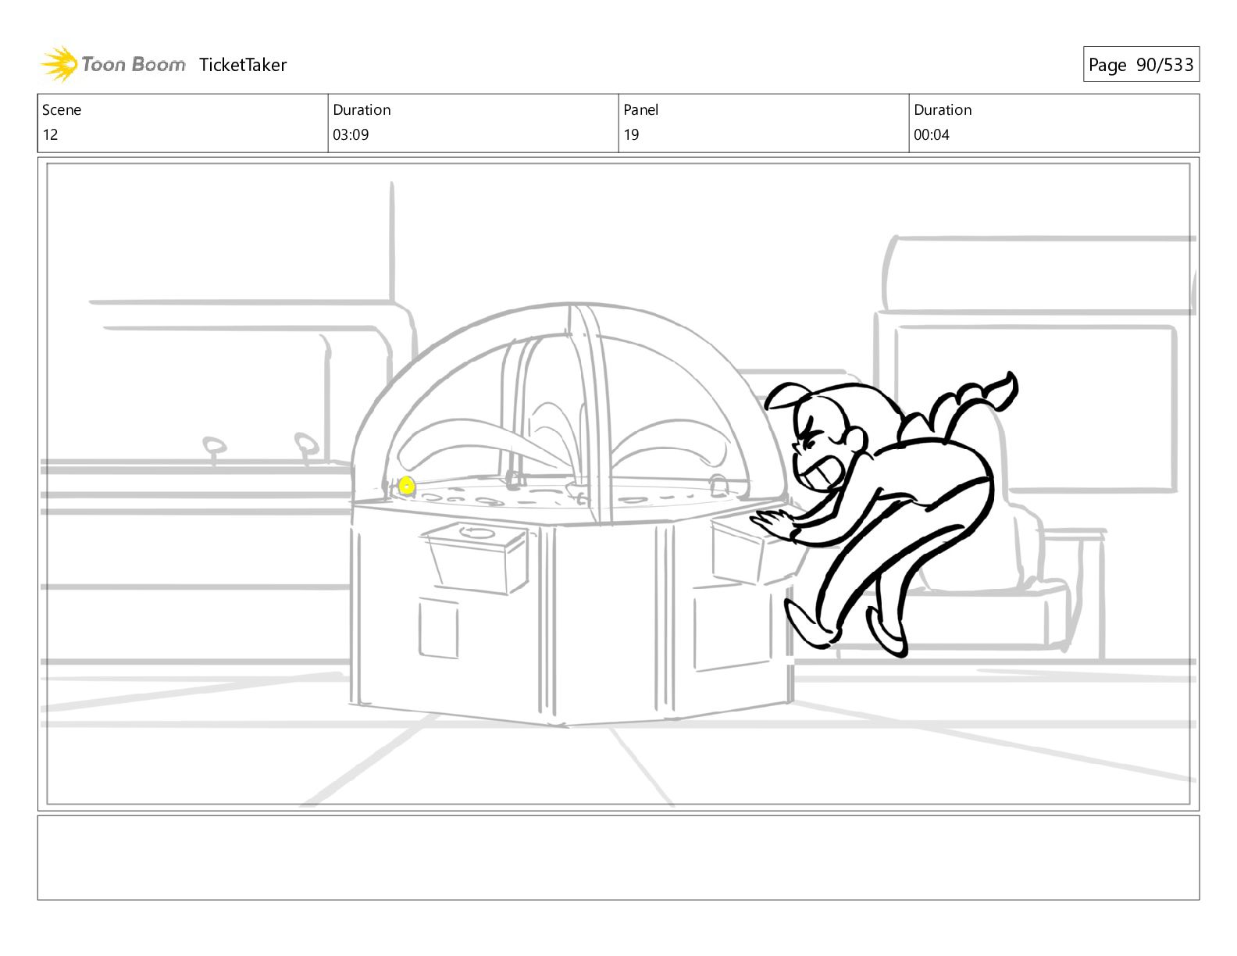Select panel duration value 00:04
This screenshot has height=956, width=1237.
[932, 134]
